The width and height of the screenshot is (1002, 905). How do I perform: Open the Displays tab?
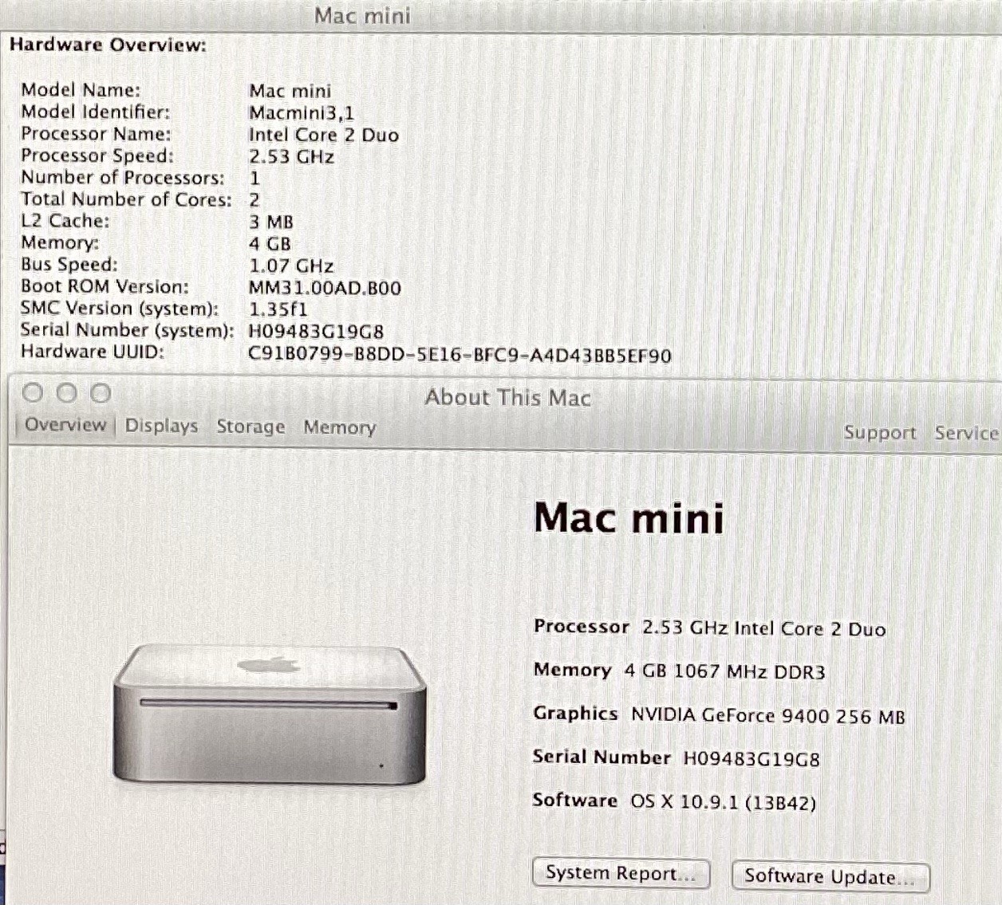coord(161,426)
